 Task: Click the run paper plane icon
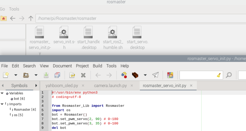point(155,75)
